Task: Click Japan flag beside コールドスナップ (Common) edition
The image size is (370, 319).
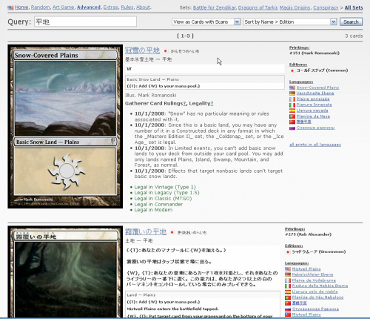Action: click(x=292, y=70)
